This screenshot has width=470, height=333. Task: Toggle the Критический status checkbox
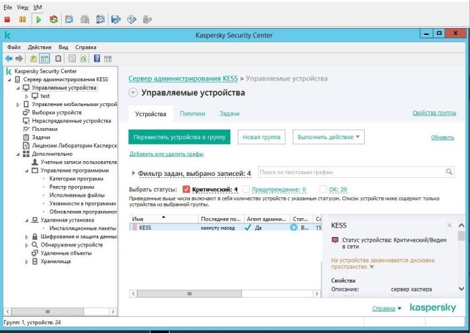pos(186,189)
